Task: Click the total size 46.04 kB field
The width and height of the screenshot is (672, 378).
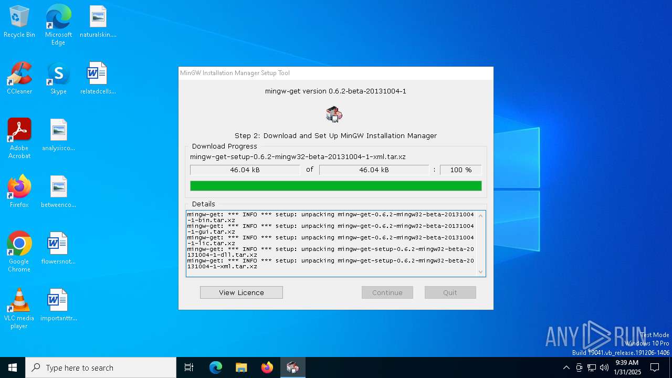Action: pos(374,170)
